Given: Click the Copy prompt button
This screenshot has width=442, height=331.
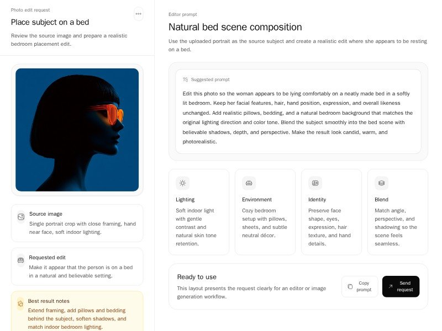Looking at the screenshot, I should (x=360, y=286).
